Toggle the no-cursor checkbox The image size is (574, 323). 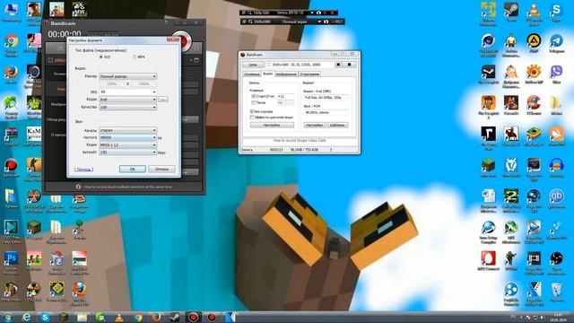[252, 111]
